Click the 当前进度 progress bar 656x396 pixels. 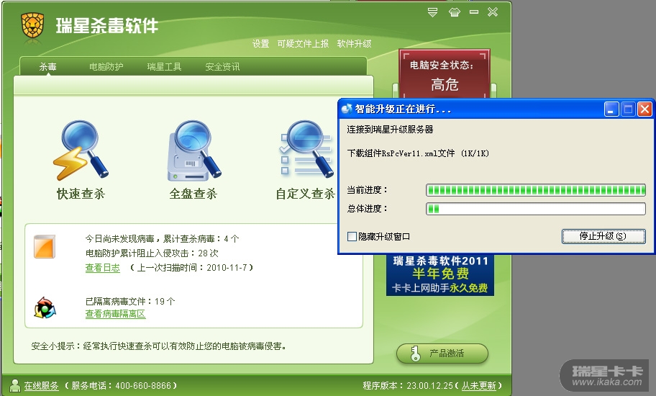(536, 190)
